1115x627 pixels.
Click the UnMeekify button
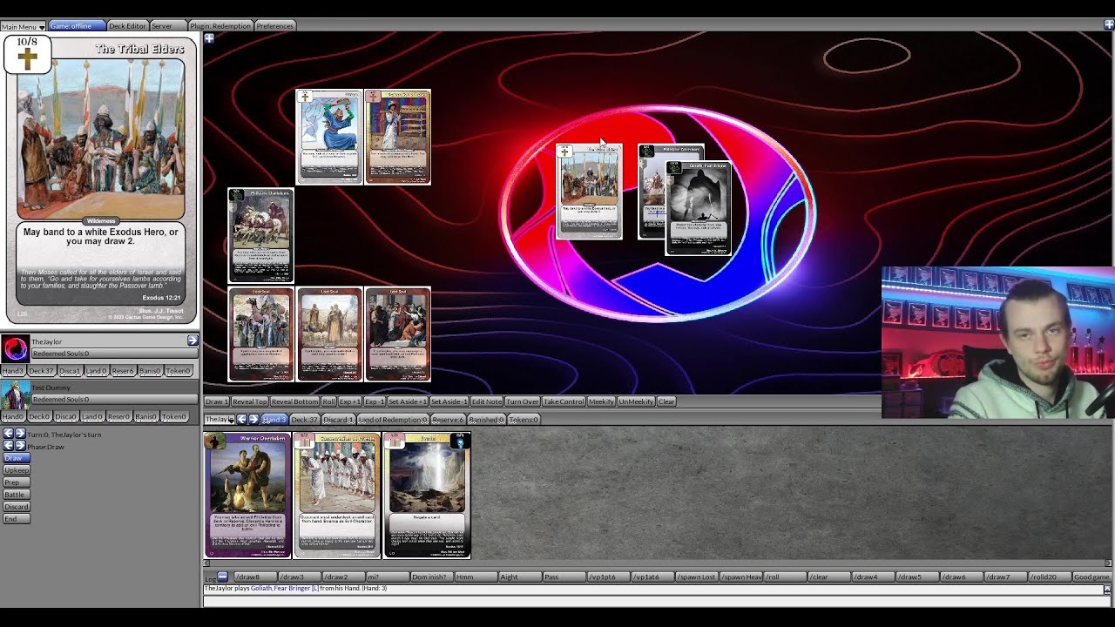coord(636,401)
